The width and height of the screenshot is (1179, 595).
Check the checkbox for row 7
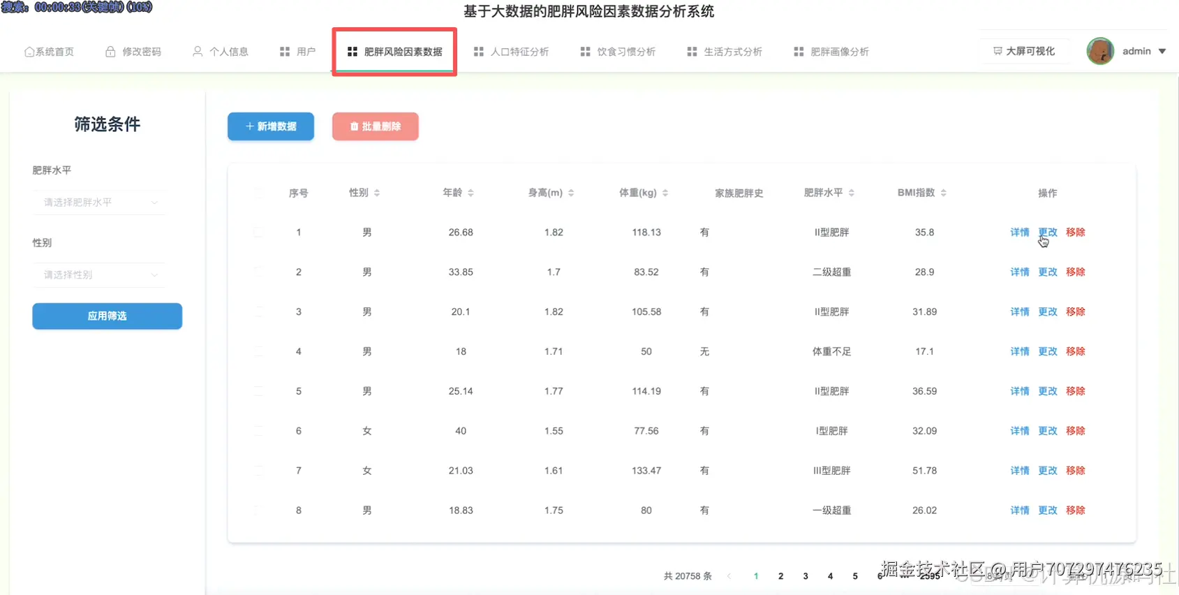point(258,471)
